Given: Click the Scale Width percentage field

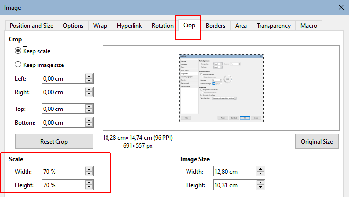Looking at the screenshot, I should 62,171.
